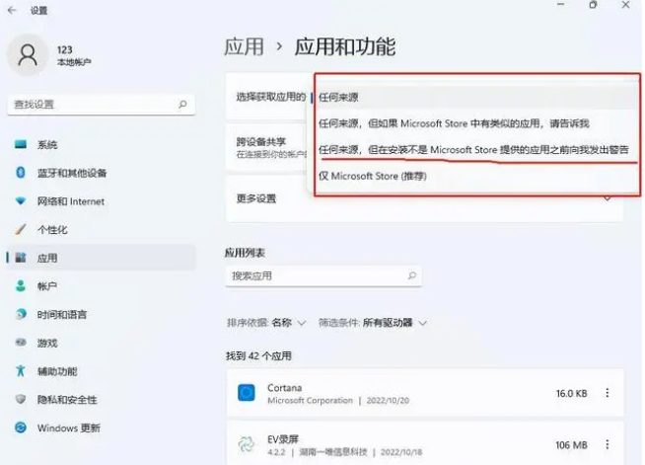The image size is (645, 465).
Task: Open the 个性化 paintbrush icon
Action: [x=21, y=229]
